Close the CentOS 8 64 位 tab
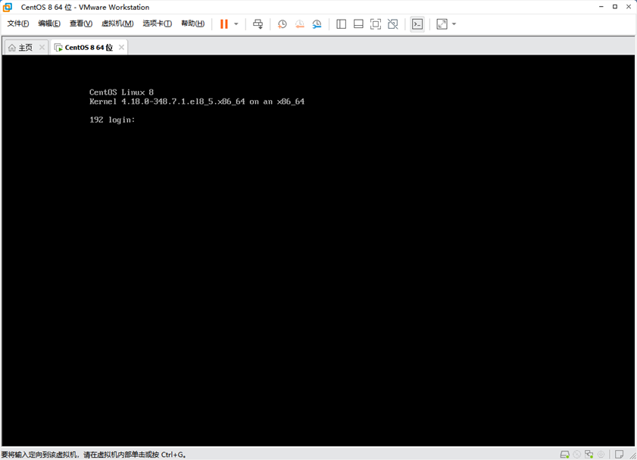The width and height of the screenshot is (637, 460). tap(121, 48)
